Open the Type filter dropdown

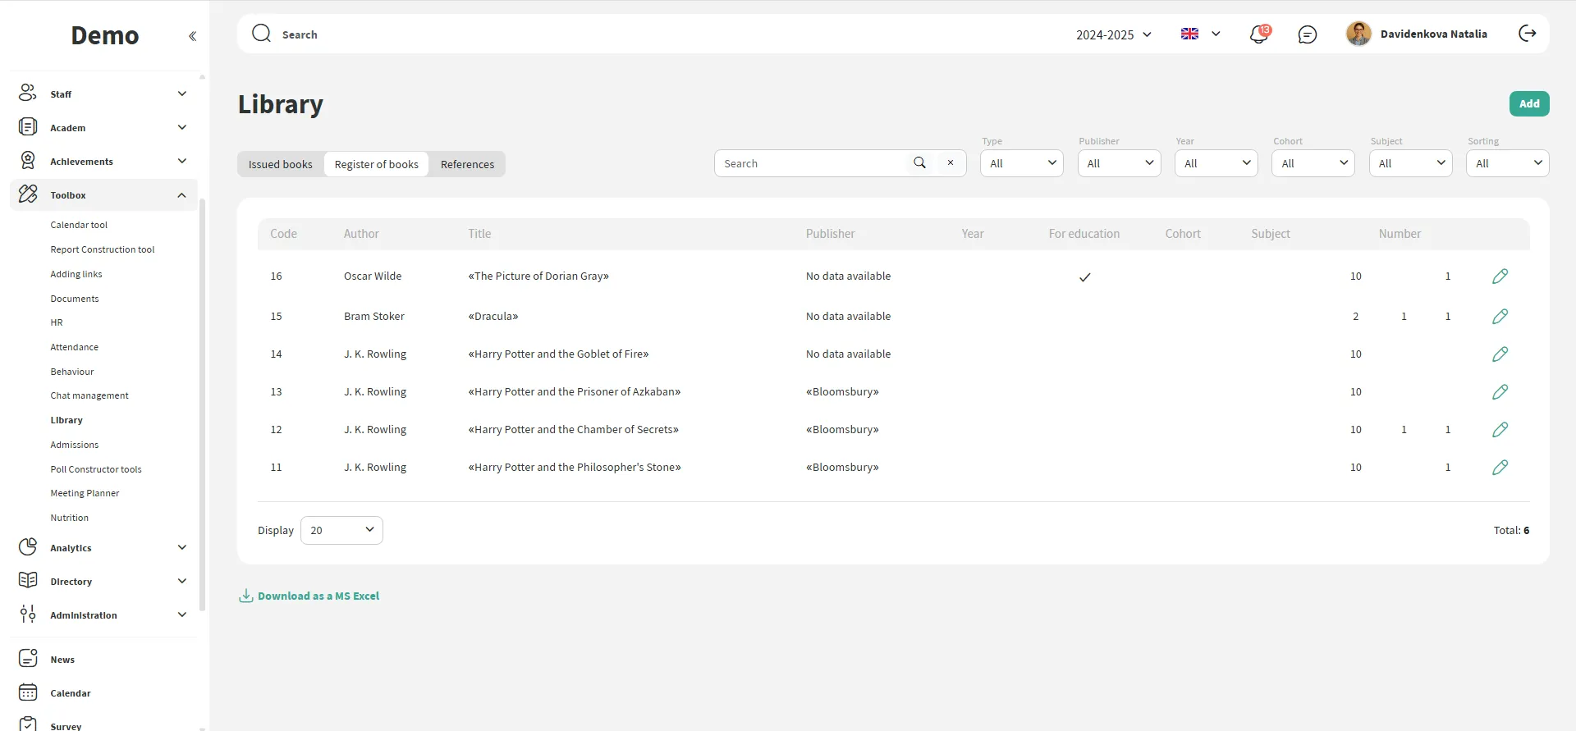pyautogui.click(x=1021, y=163)
